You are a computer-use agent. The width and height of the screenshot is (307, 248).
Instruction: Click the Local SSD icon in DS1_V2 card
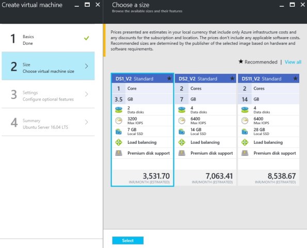pyautogui.click(x=119, y=131)
